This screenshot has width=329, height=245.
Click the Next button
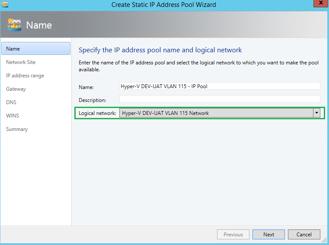pyautogui.click(x=268, y=234)
